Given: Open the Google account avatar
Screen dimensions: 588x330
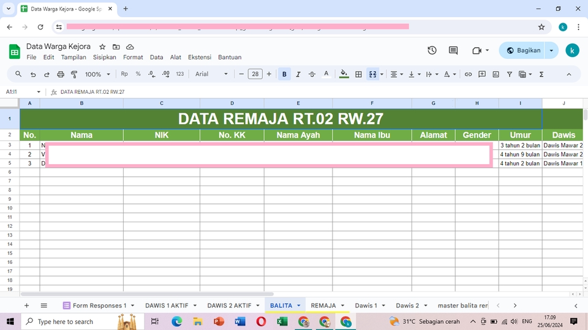Looking at the screenshot, I should [x=572, y=50].
